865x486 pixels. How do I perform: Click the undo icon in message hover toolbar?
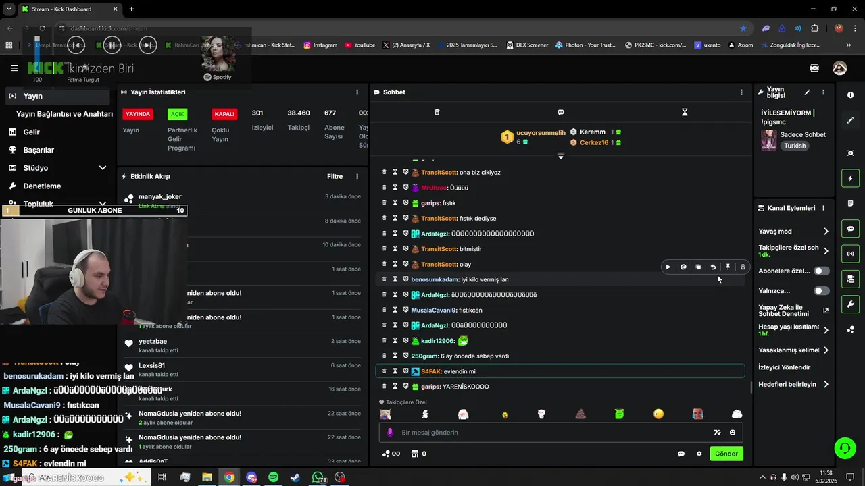[713, 267]
